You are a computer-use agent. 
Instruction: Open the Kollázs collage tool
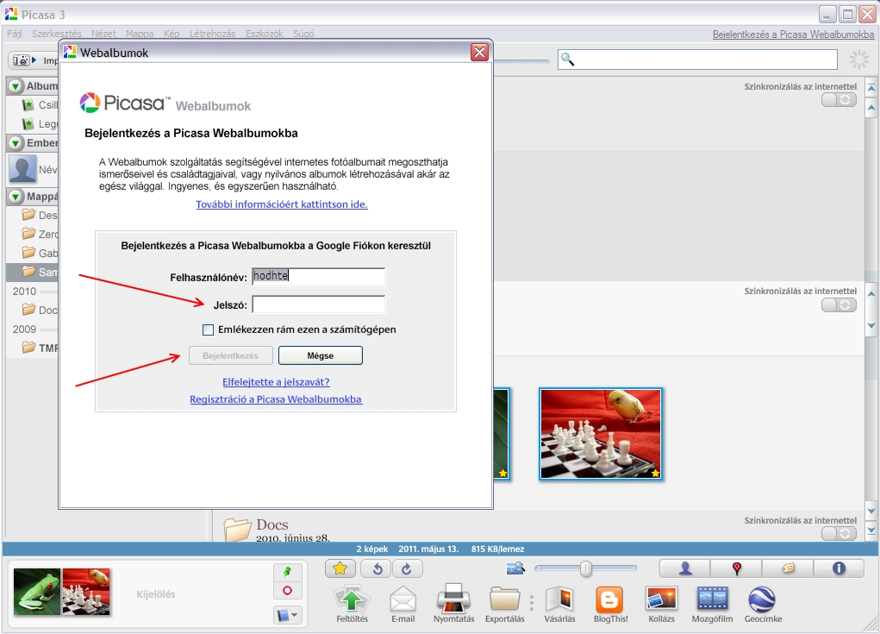point(661,599)
